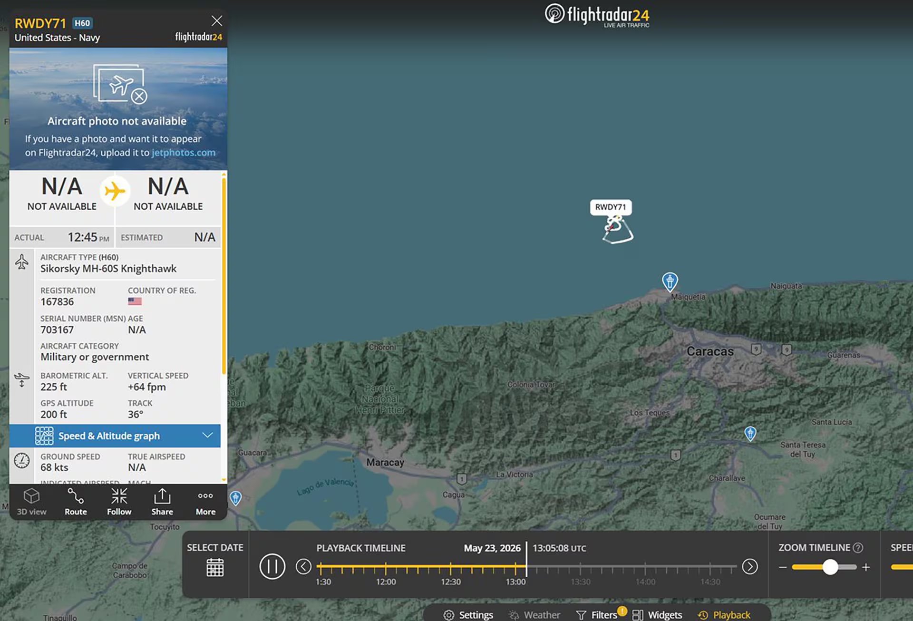This screenshot has height=621, width=913.
Task: Click the vertical speed +64 fpm value
Action: 147,387
